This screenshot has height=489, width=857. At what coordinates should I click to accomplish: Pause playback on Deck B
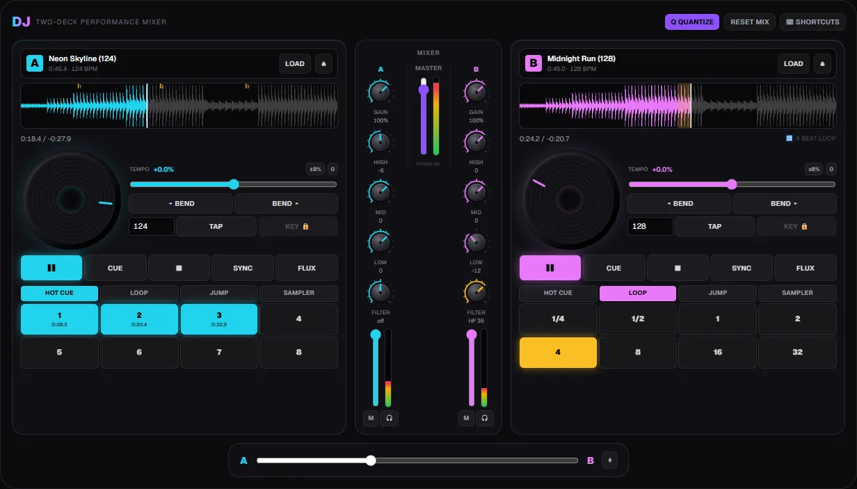pyautogui.click(x=550, y=268)
